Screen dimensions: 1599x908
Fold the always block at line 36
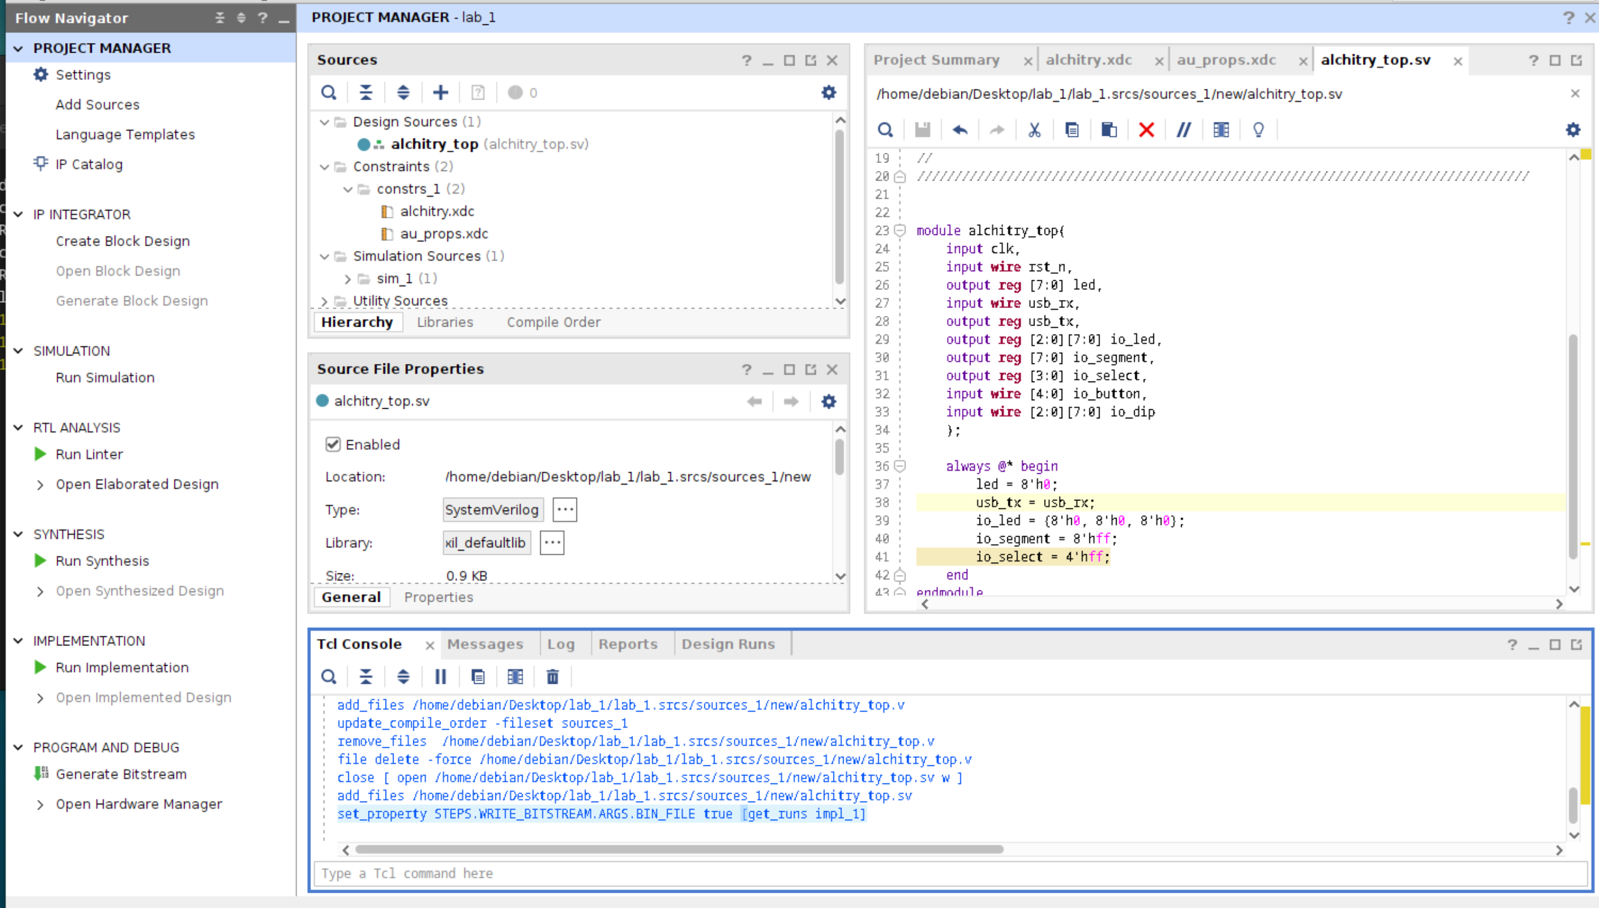[x=899, y=466]
